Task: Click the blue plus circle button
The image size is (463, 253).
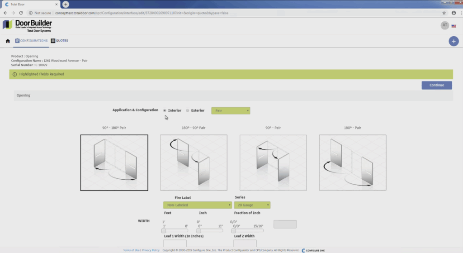Action: [x=453, y=41]
